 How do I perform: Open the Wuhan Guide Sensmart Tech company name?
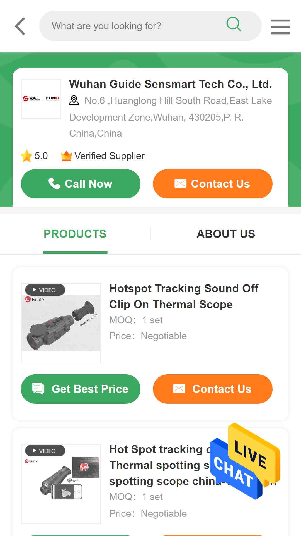click(x=171, y=84)
